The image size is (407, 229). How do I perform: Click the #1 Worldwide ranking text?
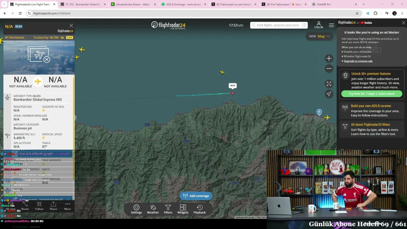(x=15, y=38)
